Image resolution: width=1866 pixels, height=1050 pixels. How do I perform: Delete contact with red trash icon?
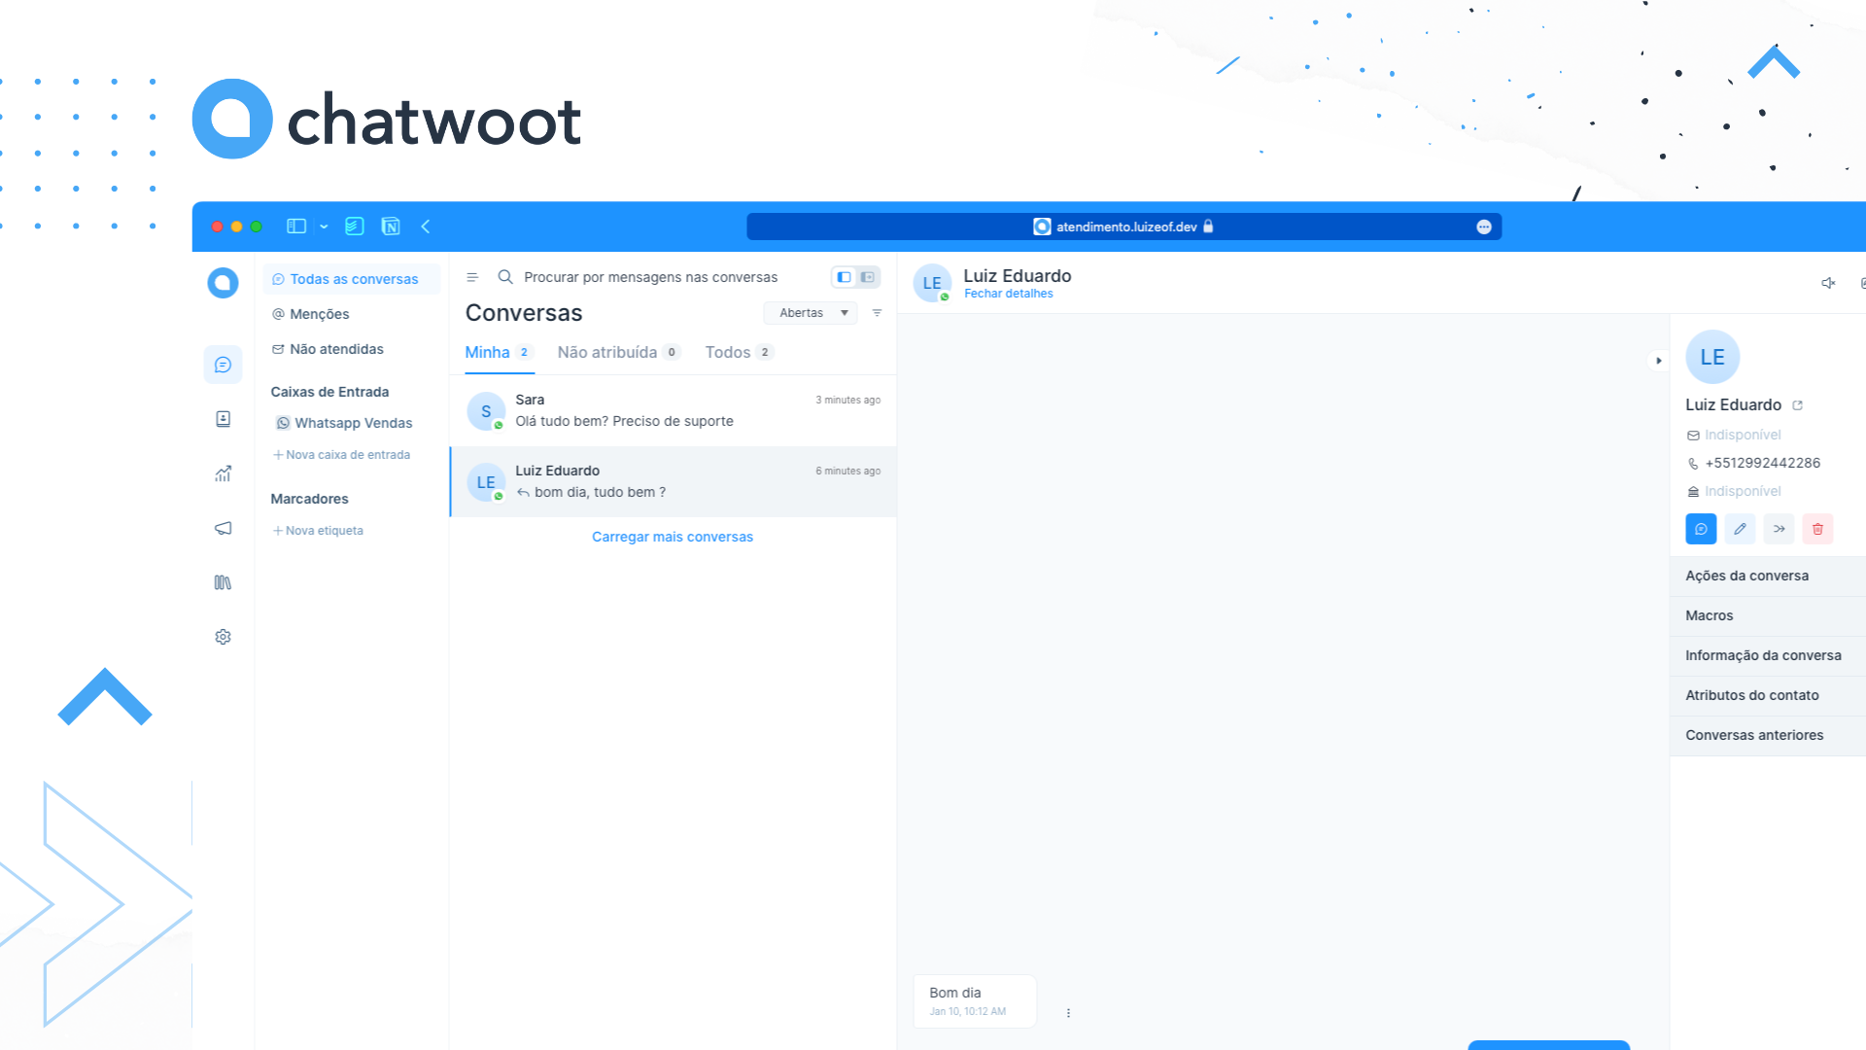click(x=1817, y=529)
